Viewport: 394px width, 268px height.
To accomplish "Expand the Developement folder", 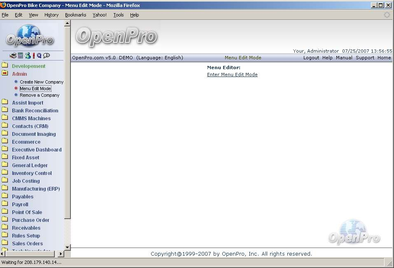I will pos(28,66).
